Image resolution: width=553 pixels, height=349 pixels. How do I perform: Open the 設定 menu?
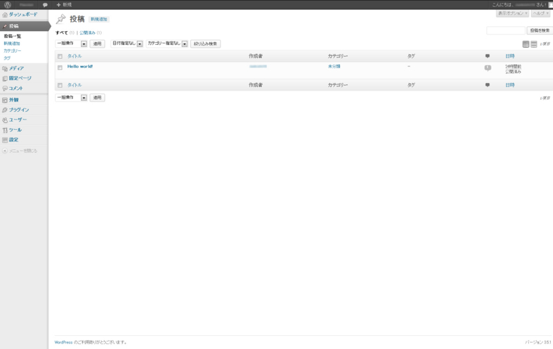(14, 140)
